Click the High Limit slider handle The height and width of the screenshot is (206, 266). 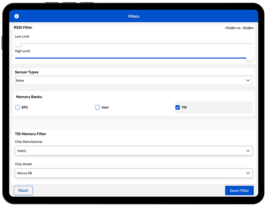coord(249,58)
